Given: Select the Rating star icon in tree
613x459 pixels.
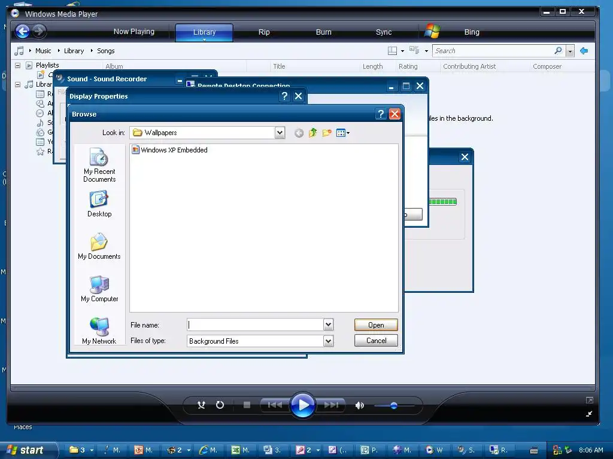Looking at the screenshot, I should tap(40, 151).
